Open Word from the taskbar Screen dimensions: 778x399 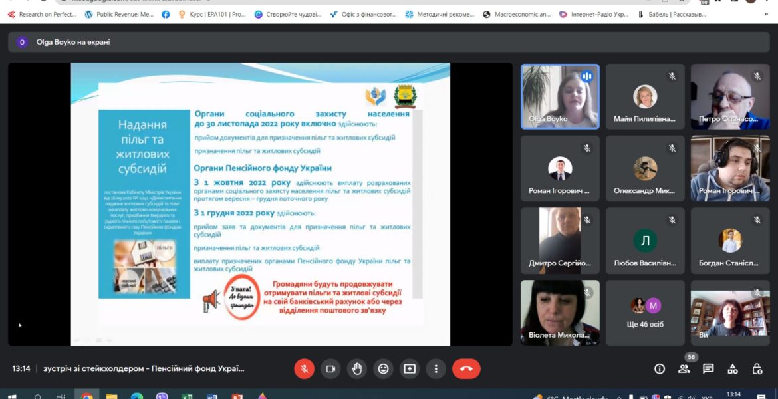tap(212, 396)
